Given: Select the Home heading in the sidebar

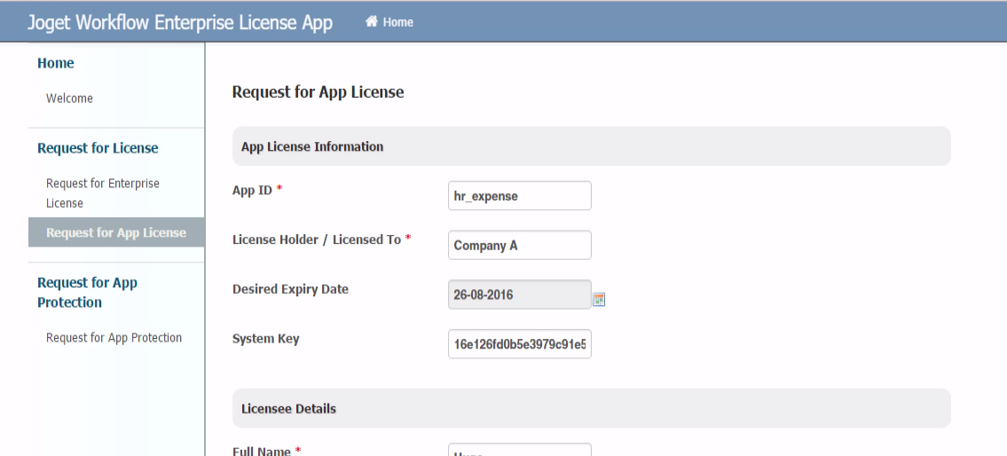Looking at the screenshot, I should point(56,63).
